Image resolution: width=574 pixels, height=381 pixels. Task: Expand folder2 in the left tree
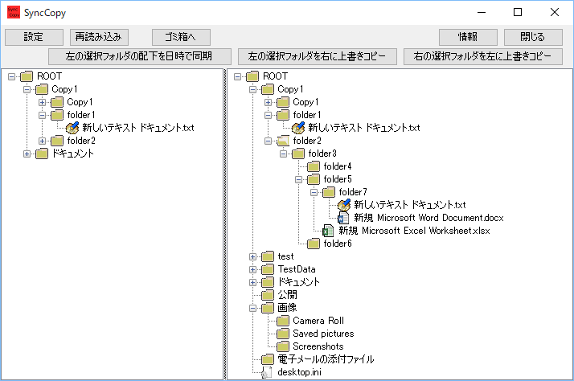click(x=43, y=141)
